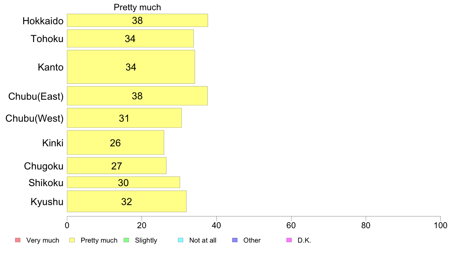Click the Kyushu axis label
The image size is (451, 279).
tap(47, 202)
